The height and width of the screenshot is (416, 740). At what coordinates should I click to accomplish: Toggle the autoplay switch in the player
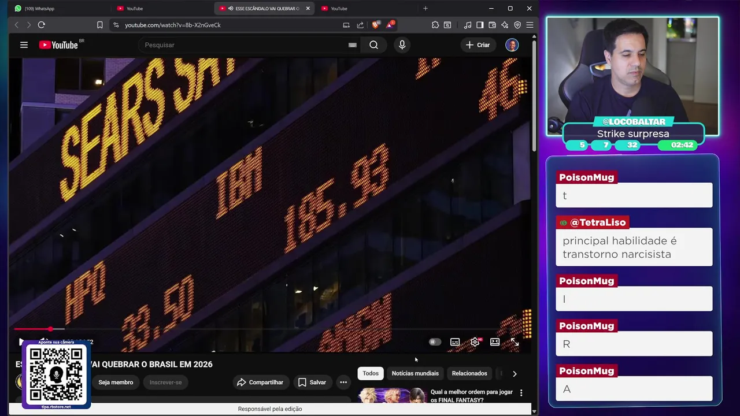click(x=435, y=342)
